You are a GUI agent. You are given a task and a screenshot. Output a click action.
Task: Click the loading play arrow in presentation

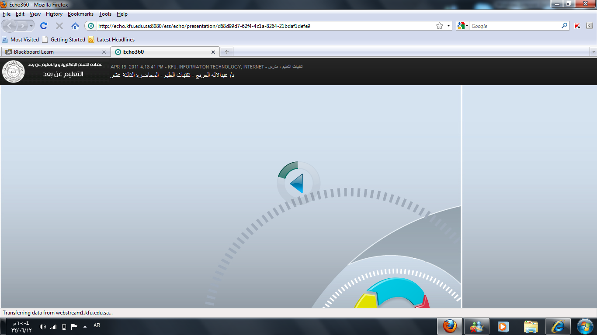[x=297, y=183]
